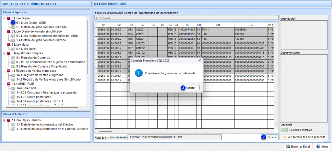Click inside the Observaciones text area
The height and width of the screenshot is (151, 332).
304,88
